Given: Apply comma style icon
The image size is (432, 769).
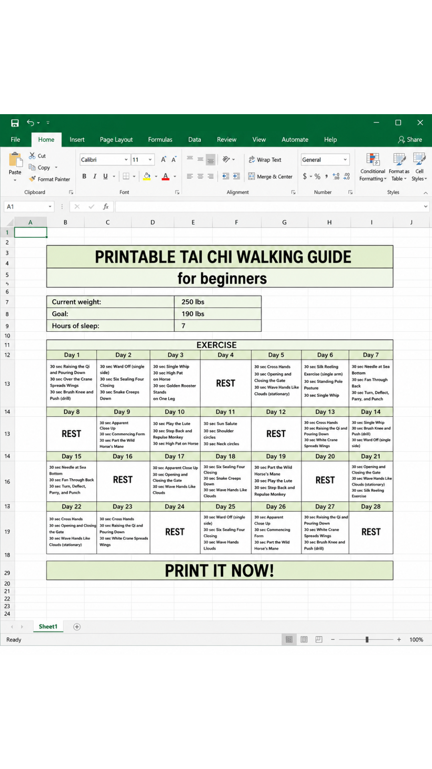Looking at the screenshot, I should coord(327,176).
